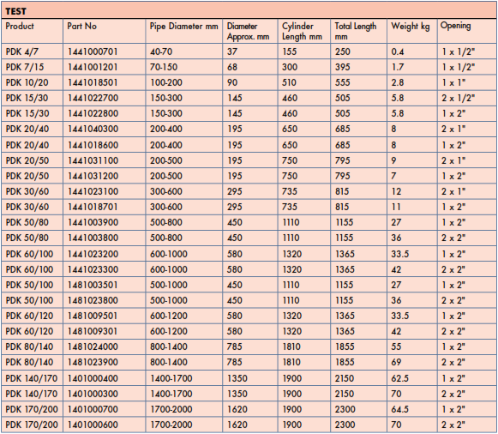The image size is (498, 434).
Task: Click part number 1441003900
Action: coord(93,222)
